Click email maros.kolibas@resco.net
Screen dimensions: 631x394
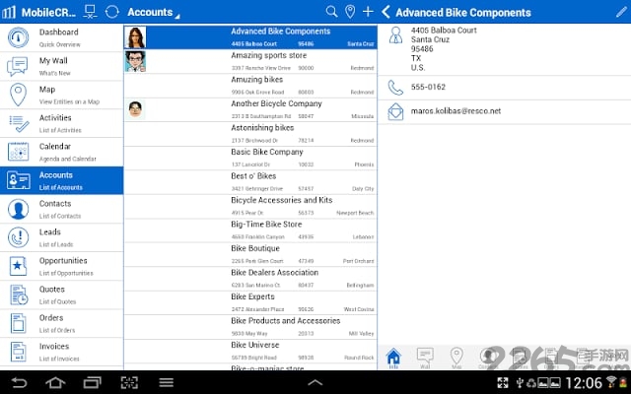tap(456, 111)
